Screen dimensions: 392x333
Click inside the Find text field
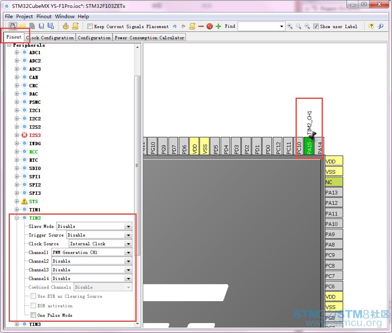click(258, 26)
